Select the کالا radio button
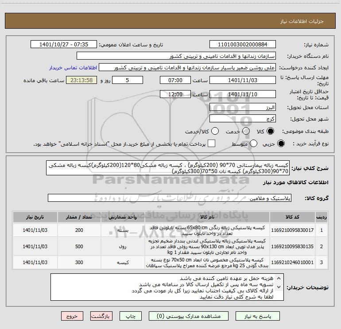The width and height of the screenshot is (341, 329). coord(271,131)
